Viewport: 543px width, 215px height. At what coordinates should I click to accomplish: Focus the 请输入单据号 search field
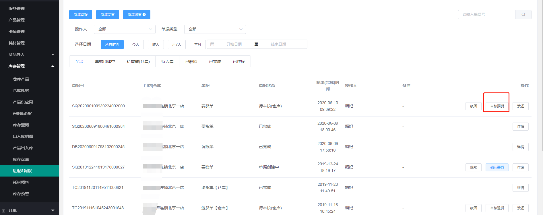[x=487, y=15]
